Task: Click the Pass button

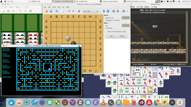Action: click(x=111, y=36)
